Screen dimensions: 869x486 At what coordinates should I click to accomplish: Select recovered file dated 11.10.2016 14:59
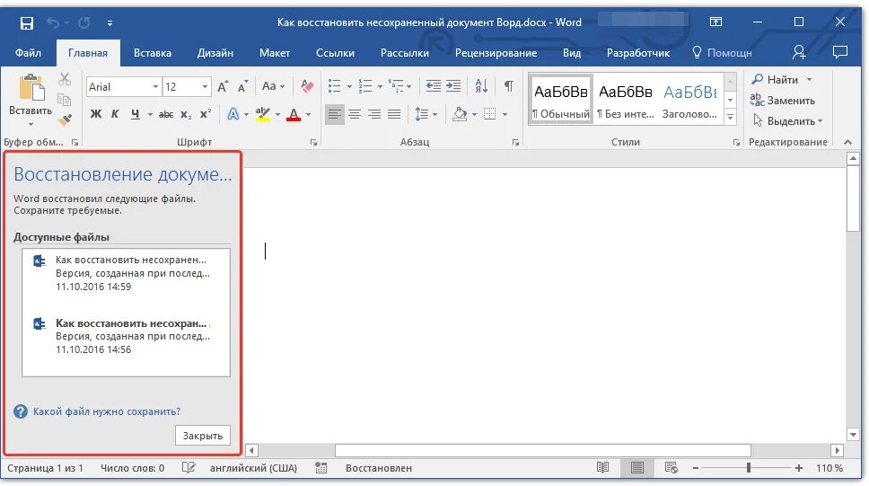pyautogui.click(x=126, y=273)
